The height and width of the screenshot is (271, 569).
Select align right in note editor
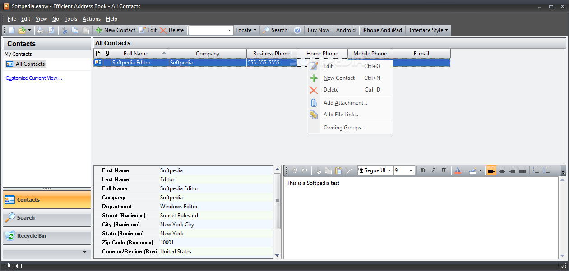click(x=512, y=170)
